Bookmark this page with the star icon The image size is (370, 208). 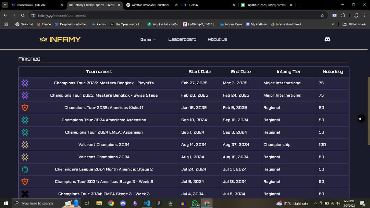pyautogui.click(x=322, y=15)
